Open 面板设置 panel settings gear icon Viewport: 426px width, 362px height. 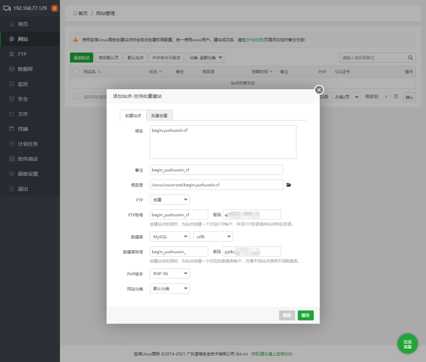[x=12, y=174]
